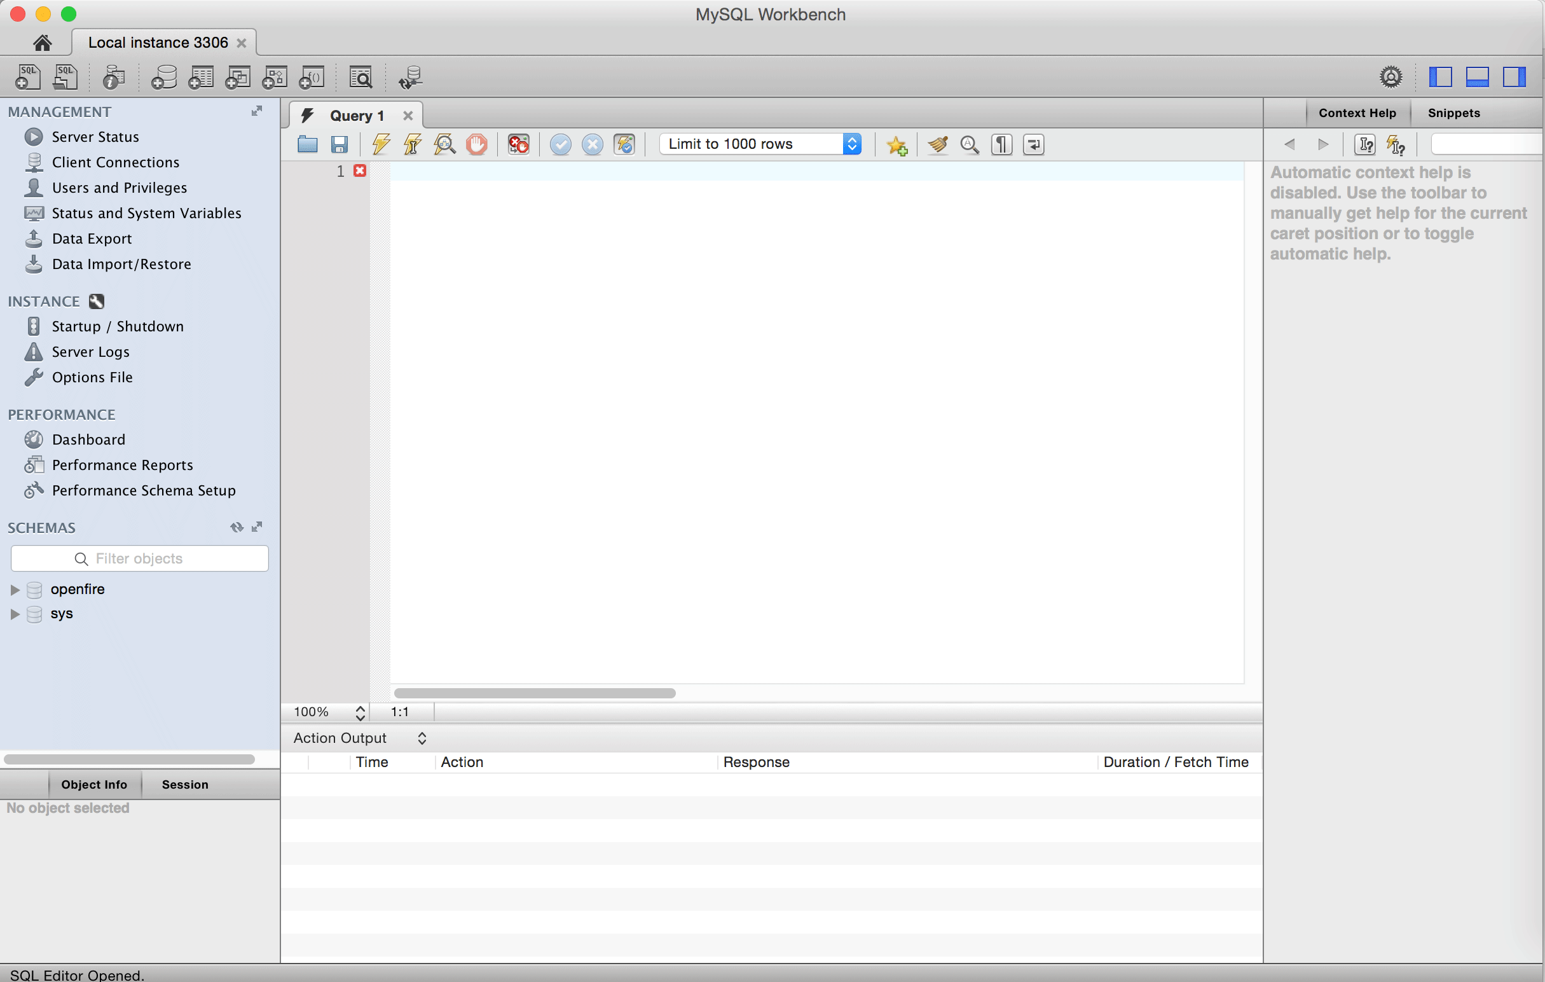Open a SQL script file in new tab
Screen dimensions: 1545x982
click(x=65, y=77)
